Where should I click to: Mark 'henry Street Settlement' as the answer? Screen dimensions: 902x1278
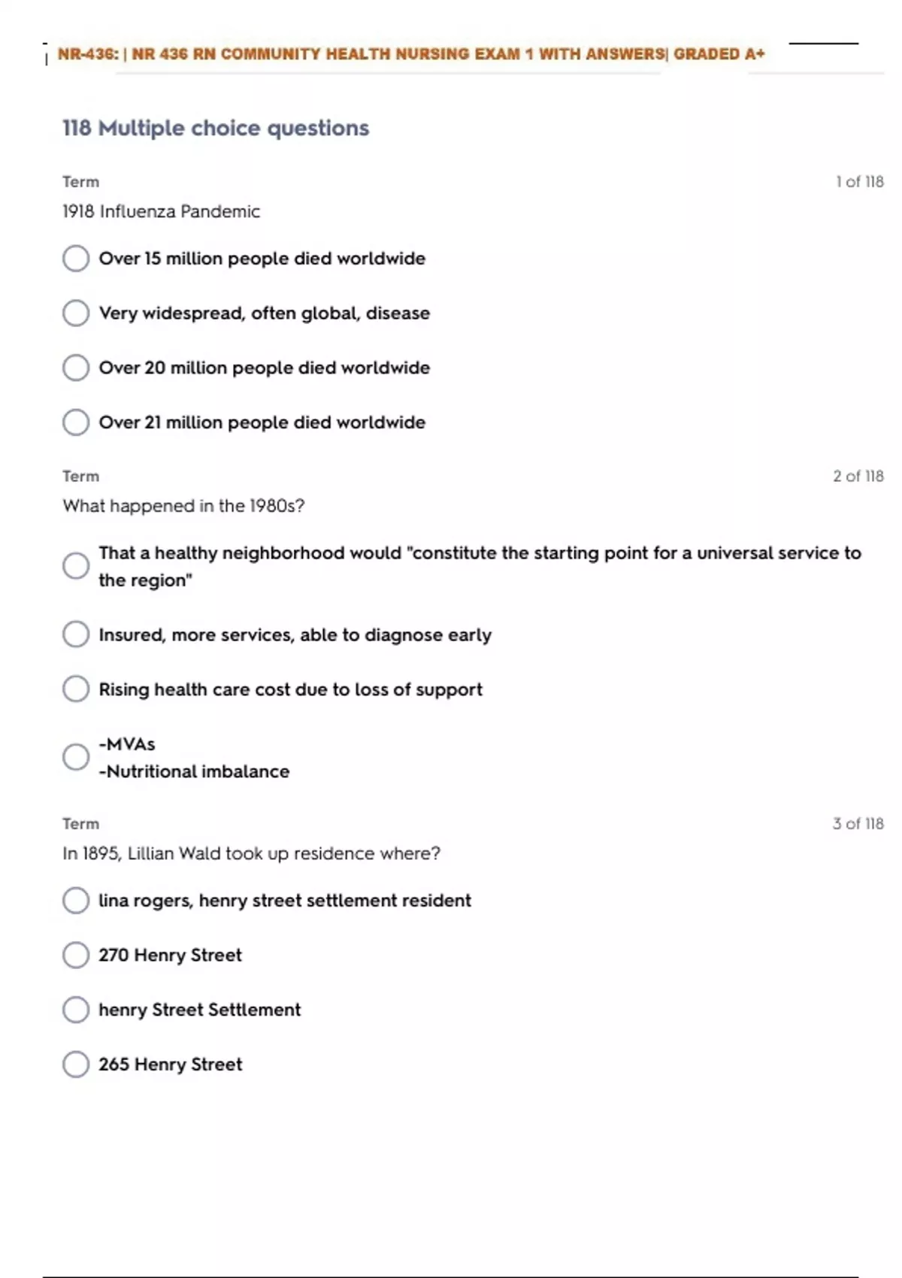tap(76, 1010)
